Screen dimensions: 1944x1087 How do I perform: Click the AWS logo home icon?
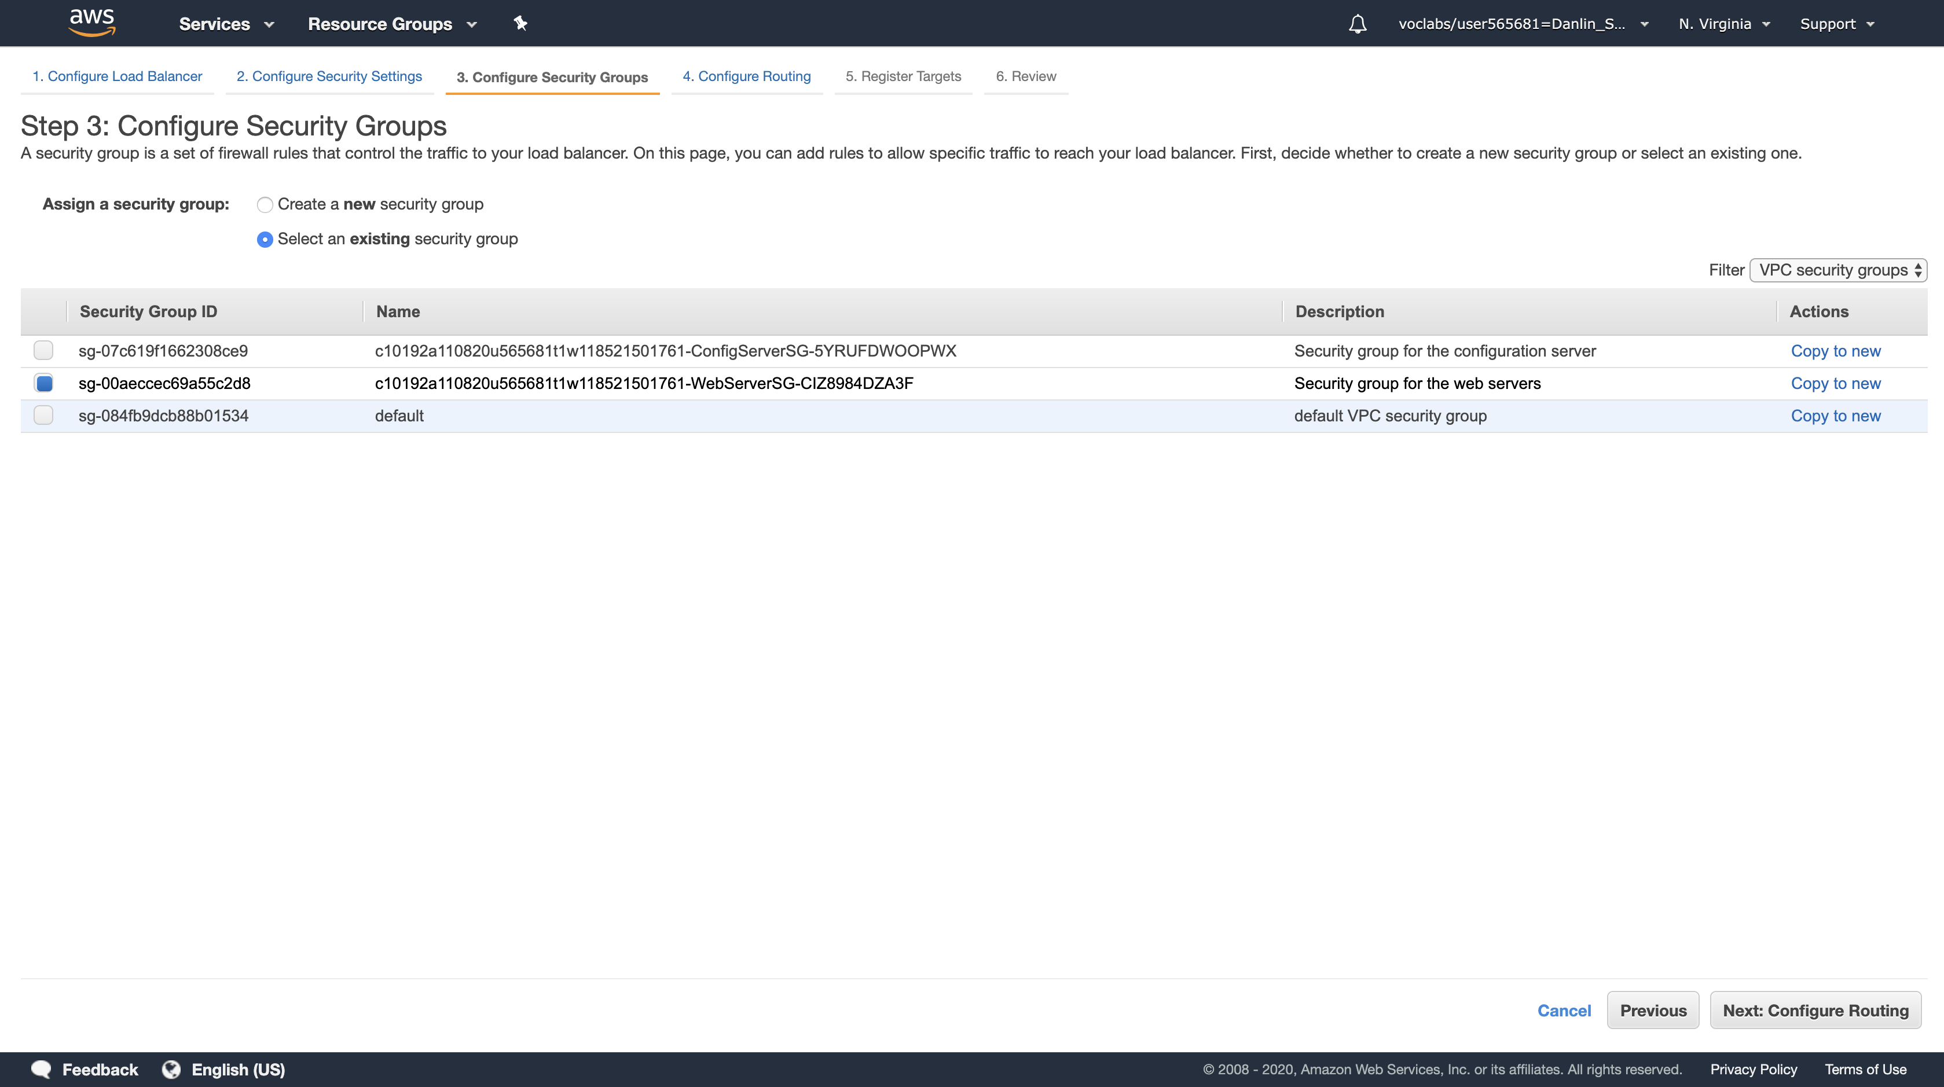coord(91,23)
